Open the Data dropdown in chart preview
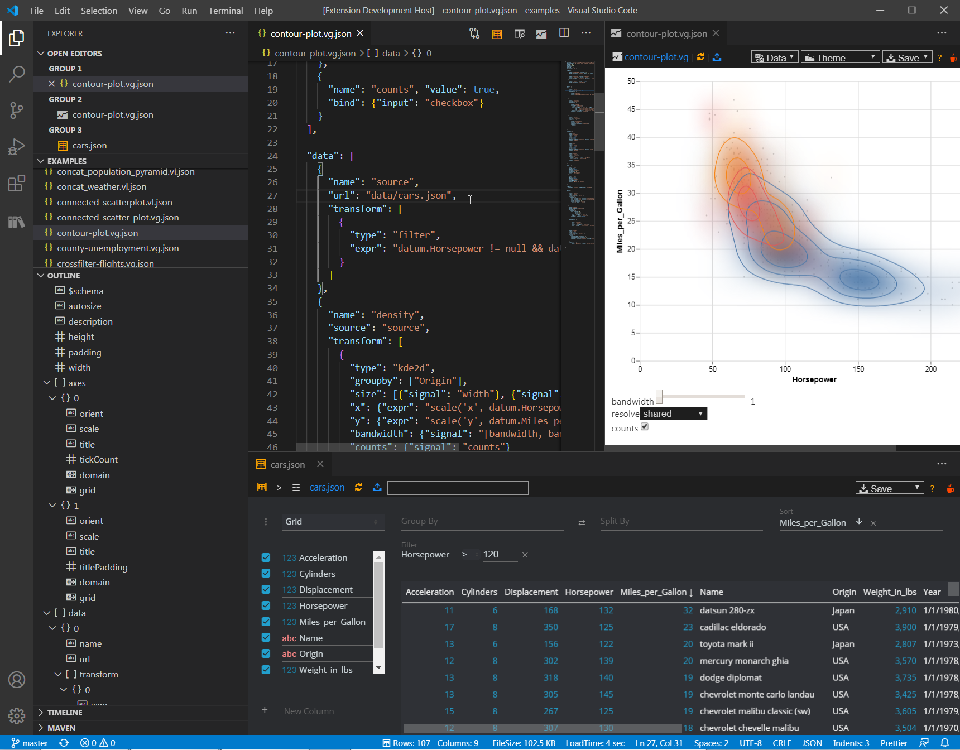Image resolution: width=960 pixels, height=750 pixels. (775, 57)
